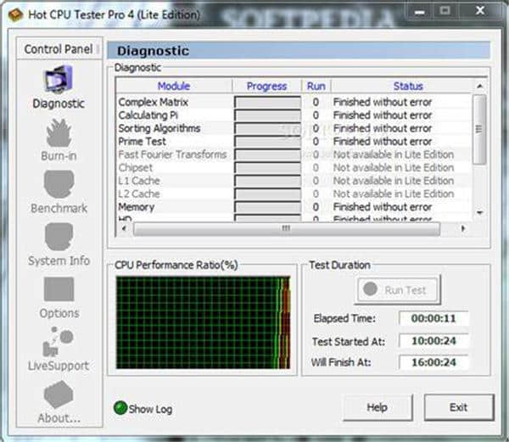Screen dimensions: 509x442
Task: Open the Options sidebar icon
Action: tap(59, 291)
